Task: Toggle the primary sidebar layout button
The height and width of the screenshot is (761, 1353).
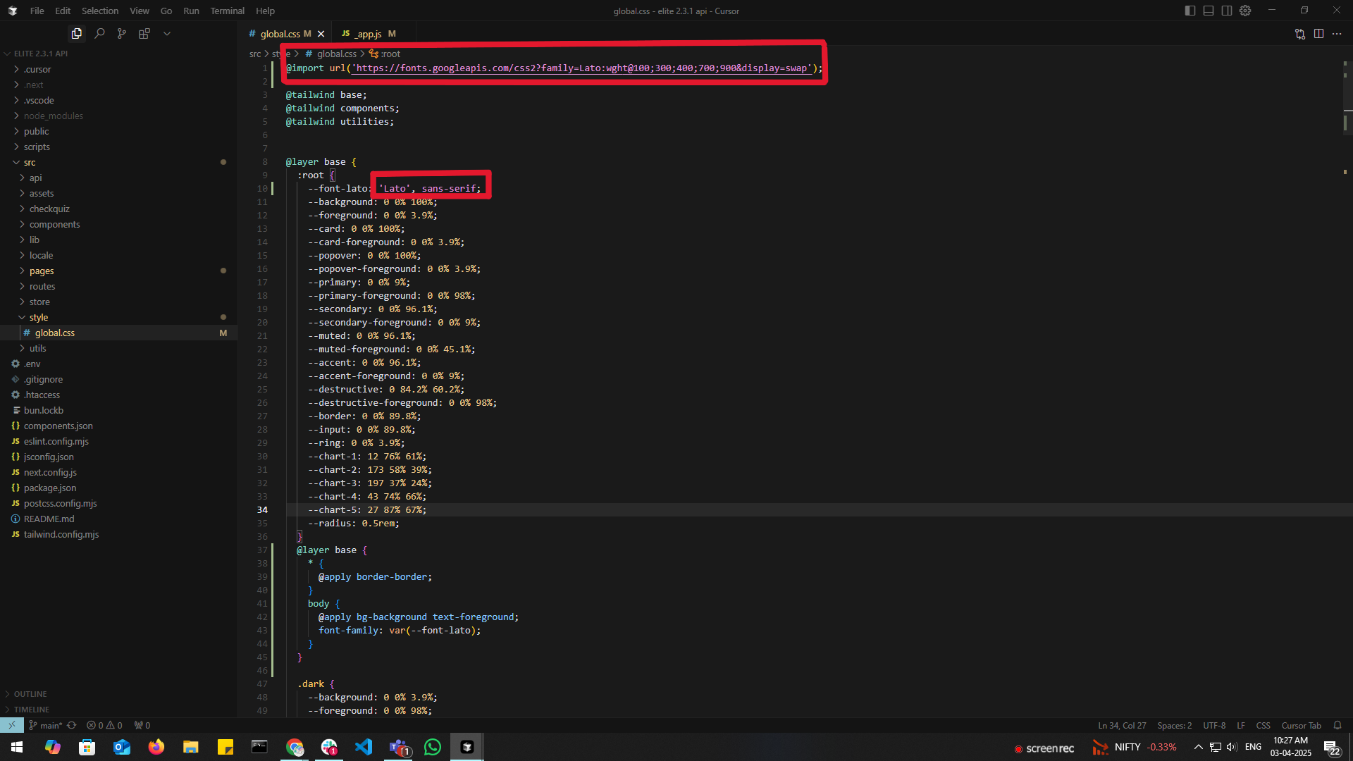Action: tap(1190, 11)
